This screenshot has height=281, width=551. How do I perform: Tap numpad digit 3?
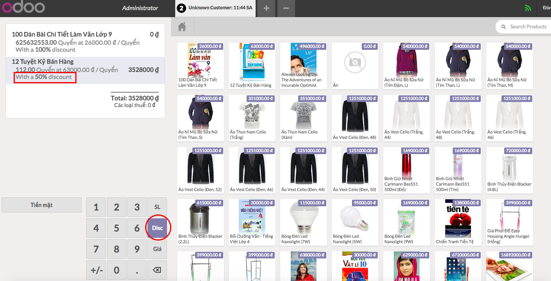(137, 207)
